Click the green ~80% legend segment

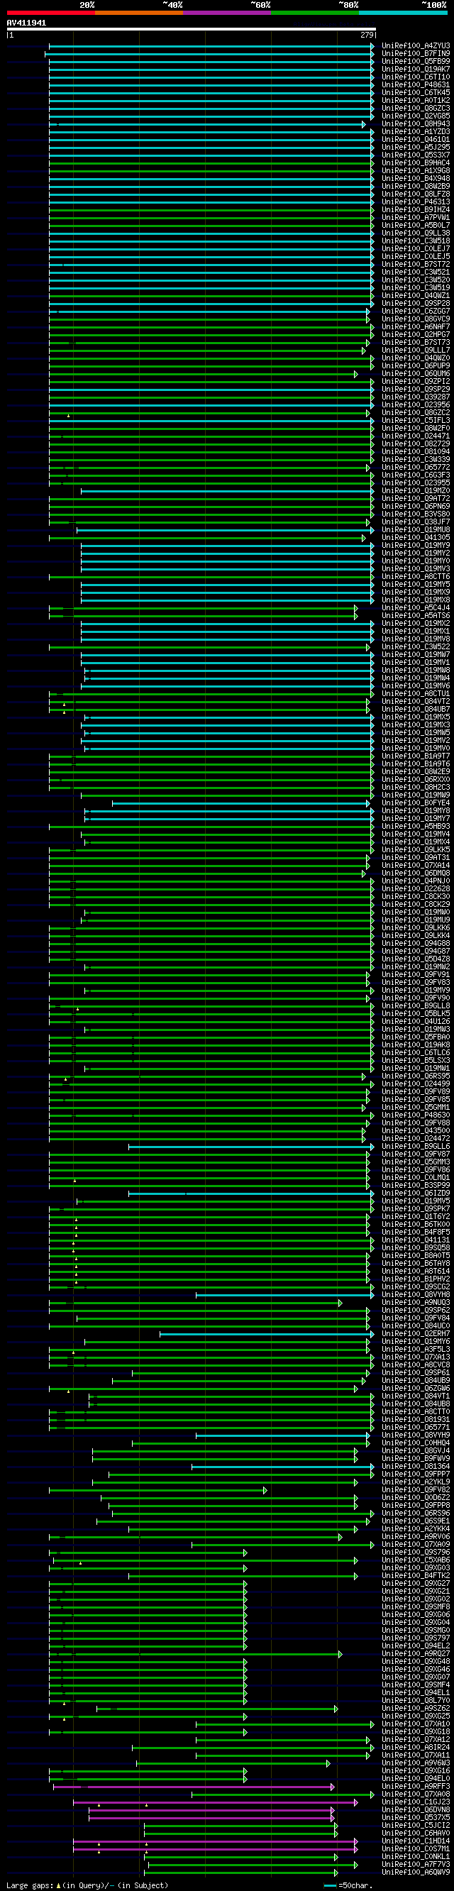coord(315,13)
